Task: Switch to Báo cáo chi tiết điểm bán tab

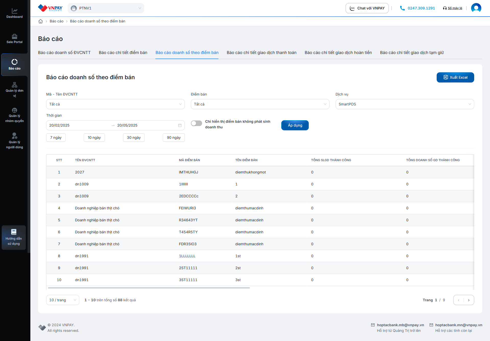Action: 123,52
